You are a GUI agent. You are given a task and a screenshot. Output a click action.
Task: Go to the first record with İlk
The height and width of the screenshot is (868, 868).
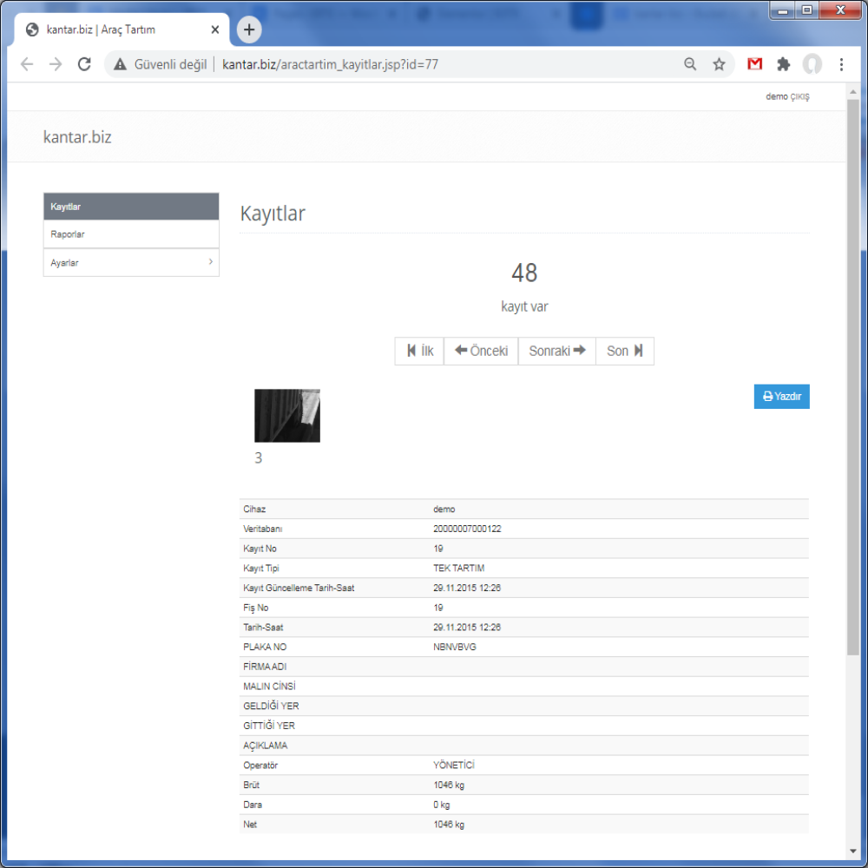pos(419,351)
